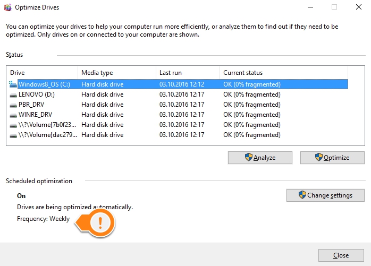Click the \\?\Volume{7b0f23 drive icon
The height and width of the screenshot is (266, 371).
[14, 125]
